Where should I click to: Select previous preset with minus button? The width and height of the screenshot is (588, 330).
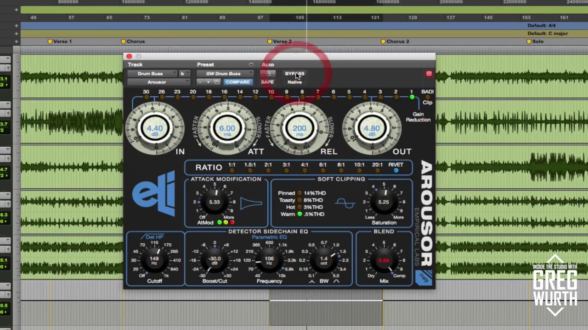[199, 82]
